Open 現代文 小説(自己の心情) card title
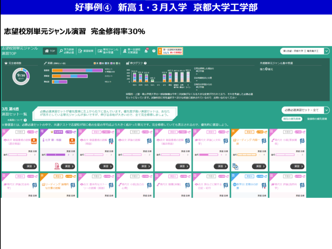332x249 pixels. tap(132, 186)
